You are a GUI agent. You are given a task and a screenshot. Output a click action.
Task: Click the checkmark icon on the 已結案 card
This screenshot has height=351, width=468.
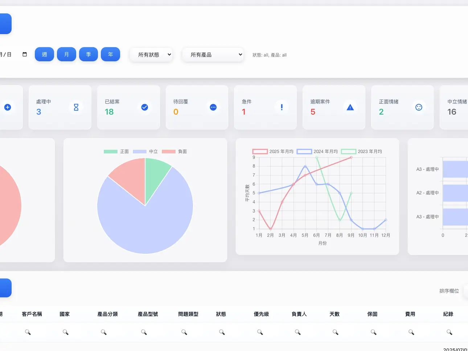145,107
